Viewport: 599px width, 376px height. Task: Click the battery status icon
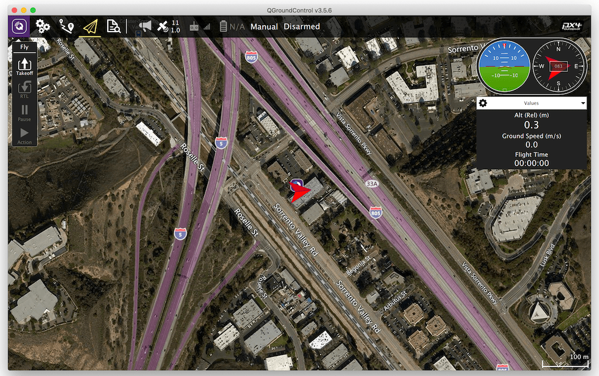point(223,26)
